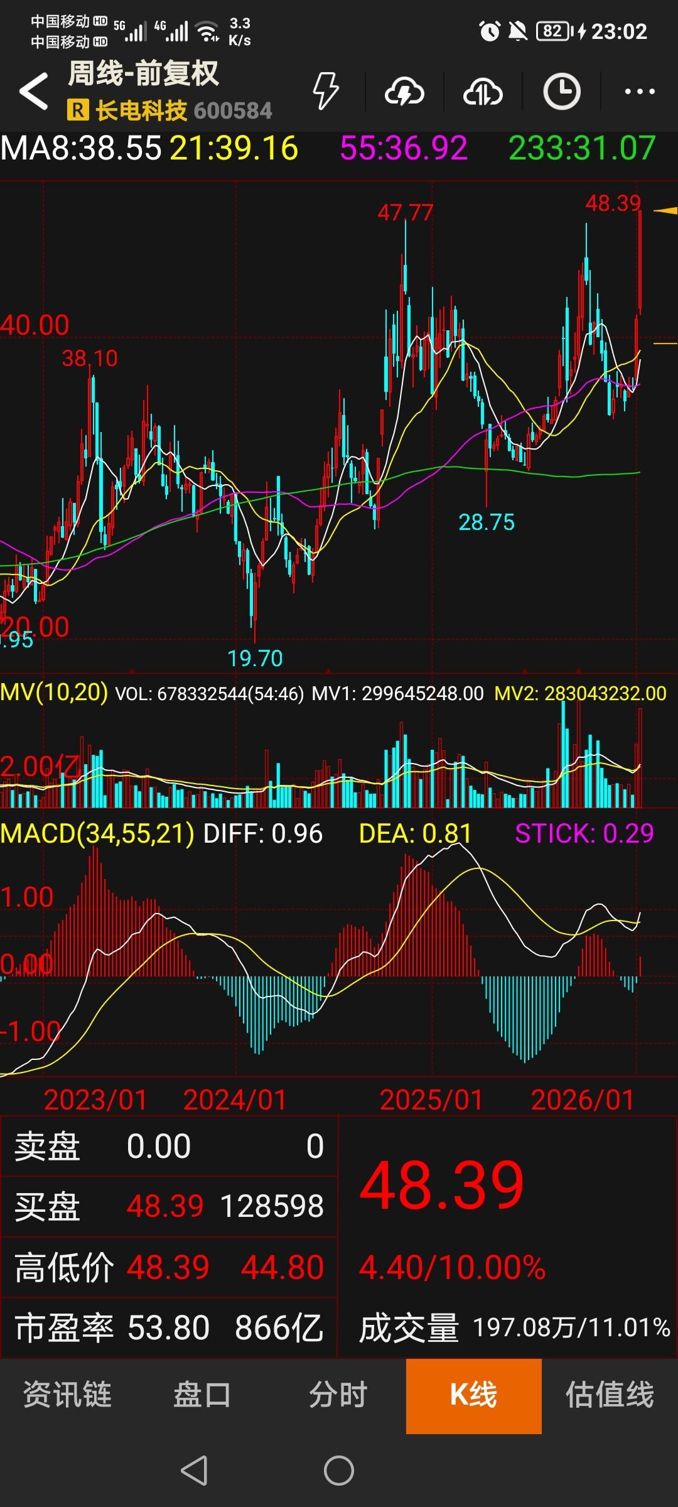Tap the 47.77 peak label on chart

point(406,213)
